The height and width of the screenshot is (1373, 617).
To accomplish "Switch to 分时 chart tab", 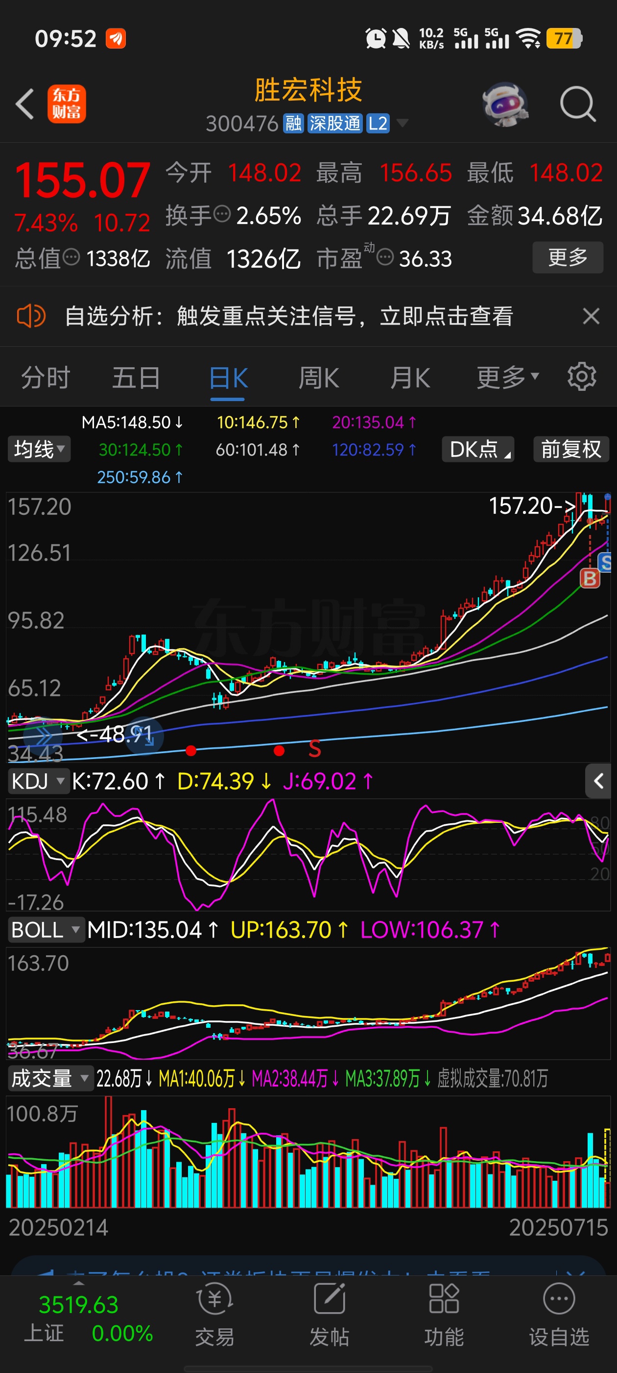I will [46, 378].
